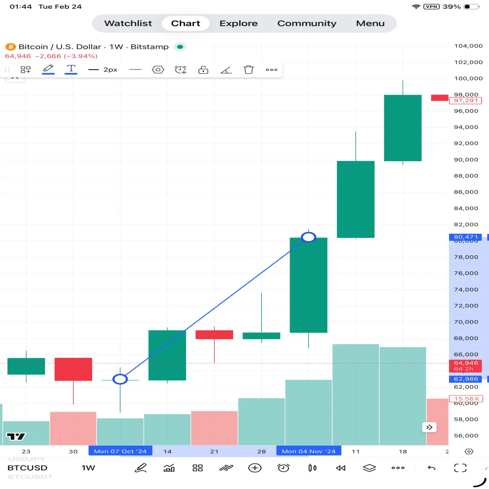Screen dimensions: 489x489
Task: Click the 97,291 red price label
Action: pyautogui.click(x=466, y=101)
